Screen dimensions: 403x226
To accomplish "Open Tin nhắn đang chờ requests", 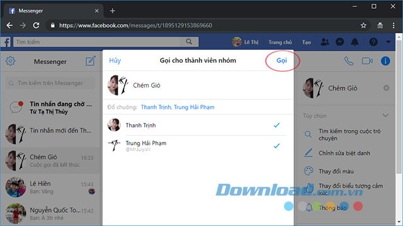I will [x=50, y=107].
